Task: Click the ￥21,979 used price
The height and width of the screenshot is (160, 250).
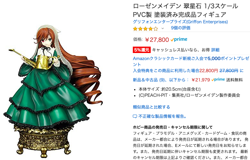Action: pos(201,80)
